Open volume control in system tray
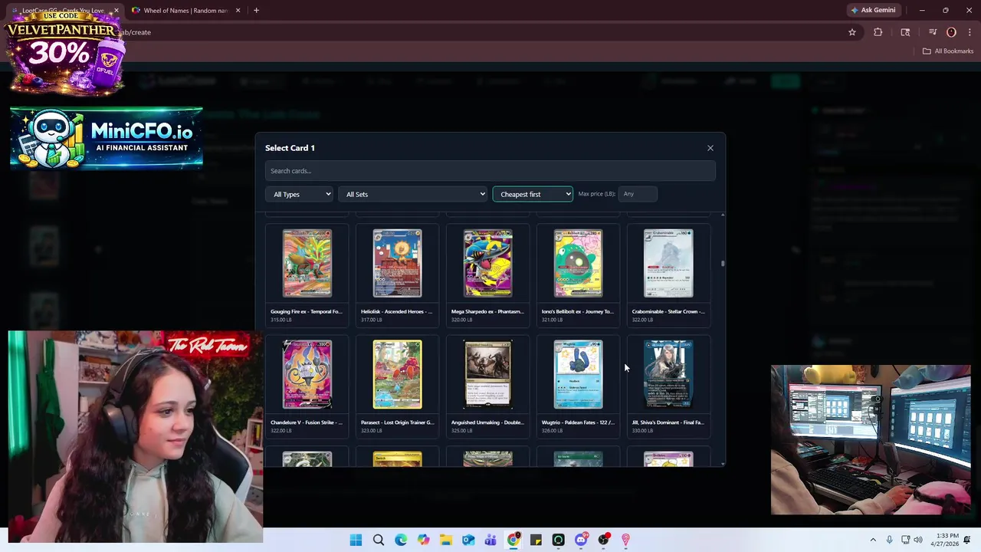 tap(918, 540)
